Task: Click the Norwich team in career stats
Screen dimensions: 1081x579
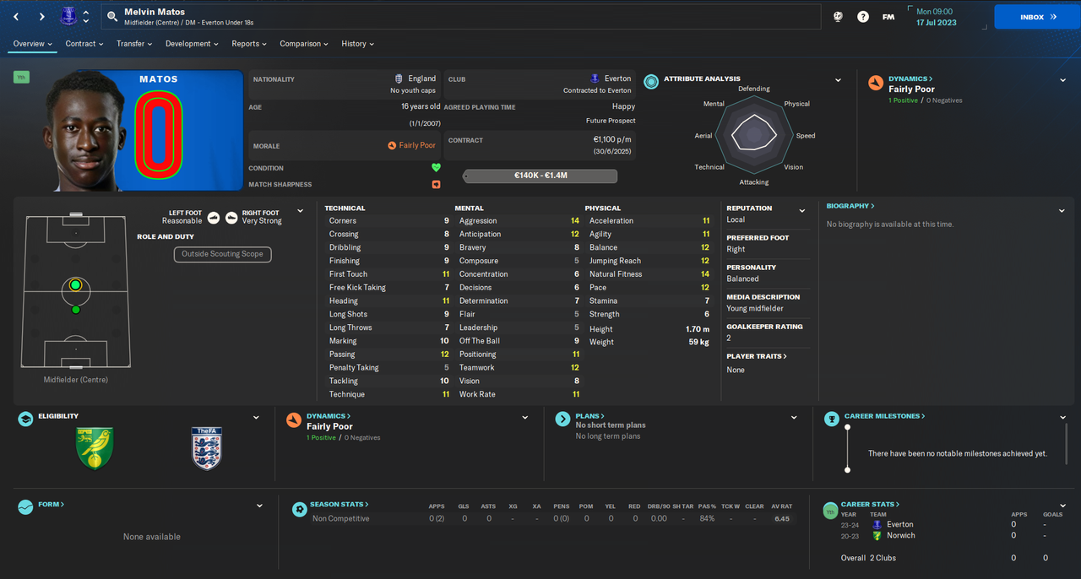Action: [x=900, y=536]
